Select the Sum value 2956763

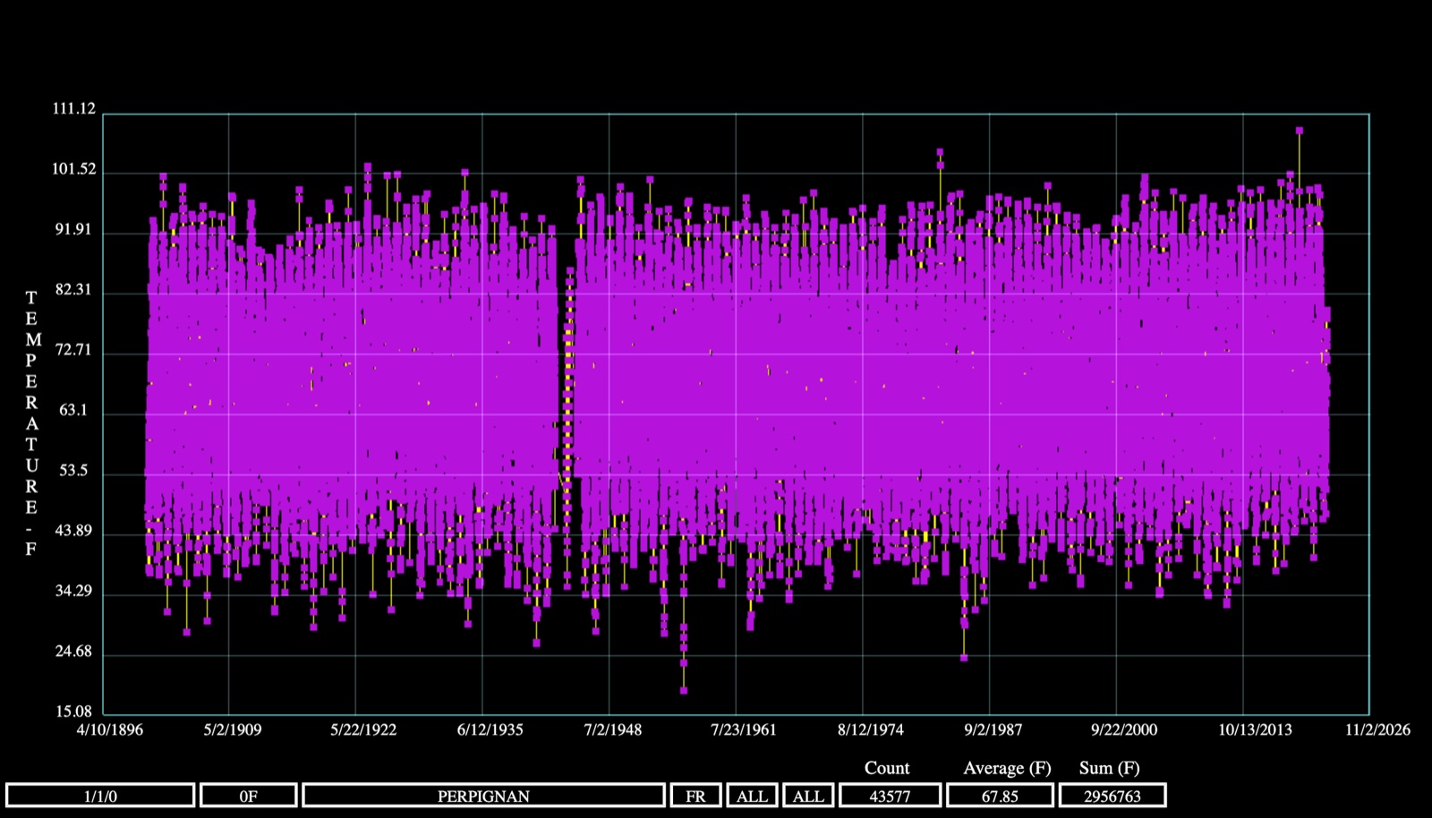[1112, 796]
